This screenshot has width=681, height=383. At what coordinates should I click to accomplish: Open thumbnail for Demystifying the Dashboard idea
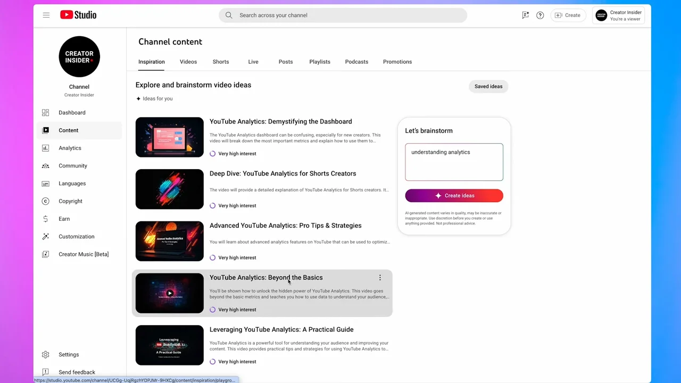pos(169,137)
